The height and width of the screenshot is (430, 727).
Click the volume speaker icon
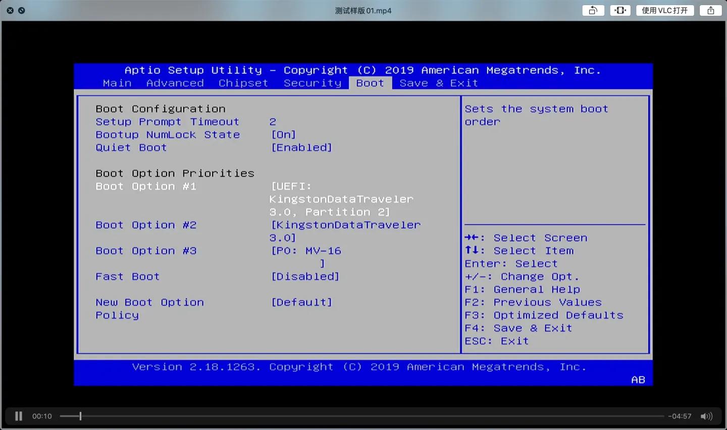click(706, 416)
